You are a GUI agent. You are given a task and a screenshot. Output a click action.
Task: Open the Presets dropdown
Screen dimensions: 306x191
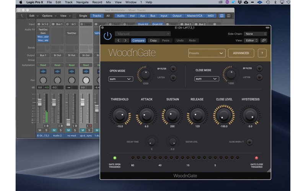[x=206, y=53]
